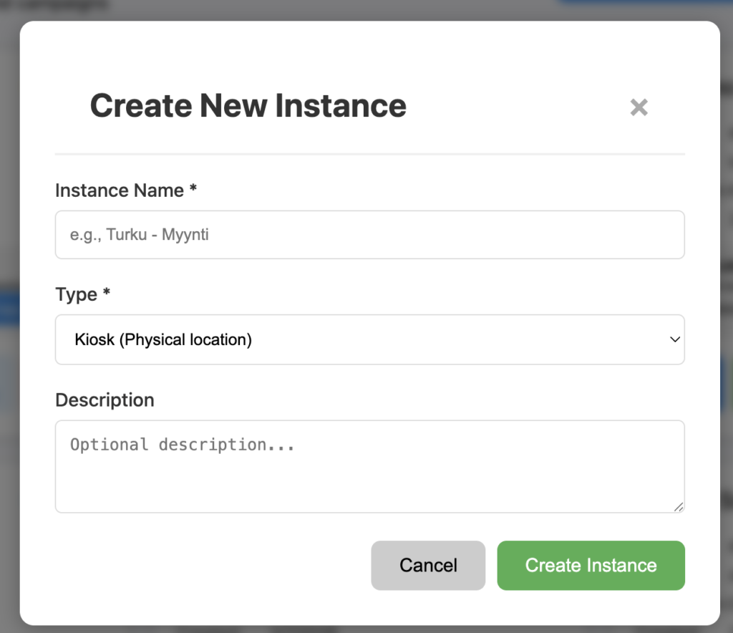Click the divider line under the dialog title
Screen dimensions: 733x633
[369, 154]
